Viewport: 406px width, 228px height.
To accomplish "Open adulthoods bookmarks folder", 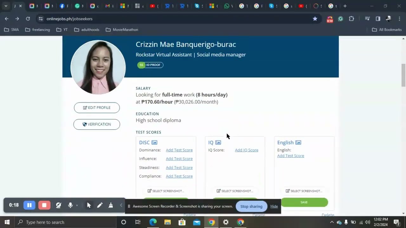I will [x=87, y=30].
